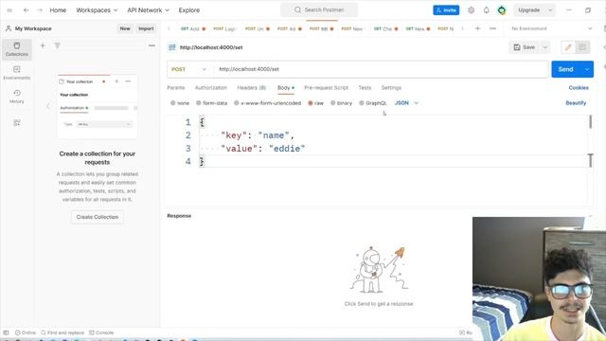Click the Save button
The image size is (606, 341).
coord(525,47)
